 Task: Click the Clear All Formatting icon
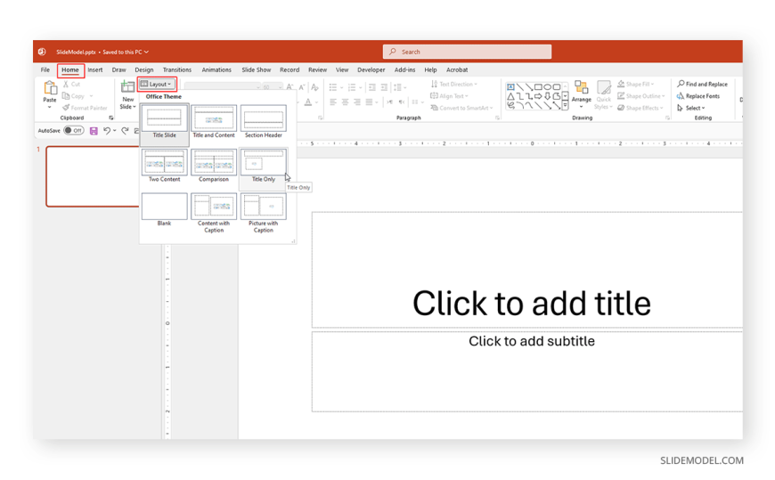pyautogui.click(x=314, y=87)
